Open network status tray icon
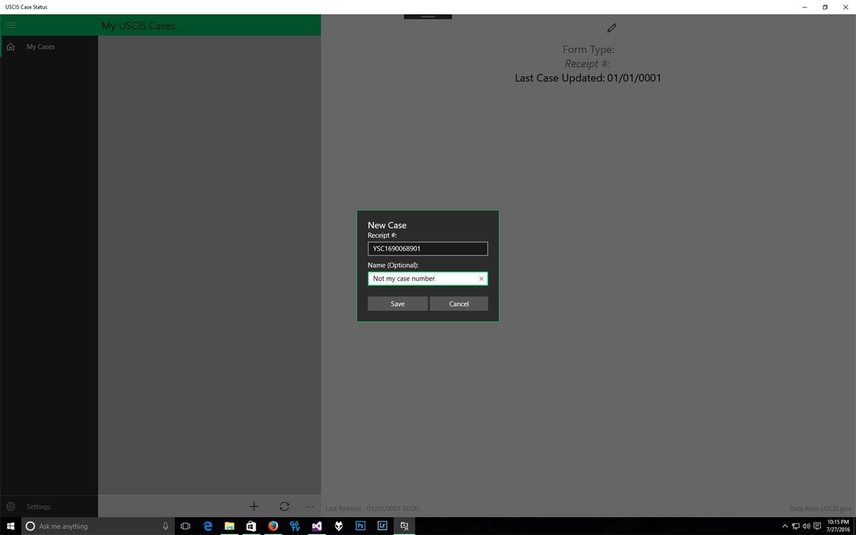 [x=795, y=526]
